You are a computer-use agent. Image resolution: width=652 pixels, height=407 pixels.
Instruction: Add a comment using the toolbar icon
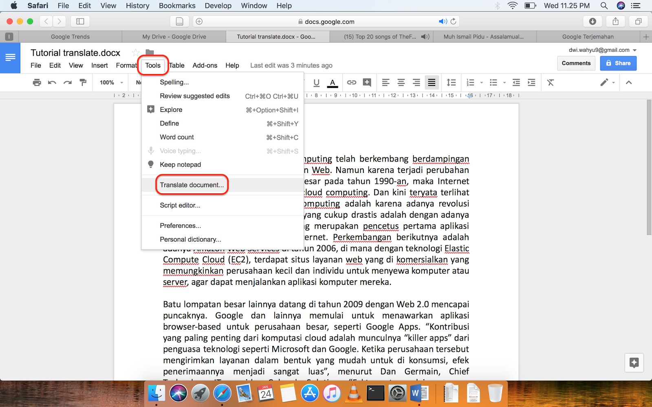[x=367, y=83]
